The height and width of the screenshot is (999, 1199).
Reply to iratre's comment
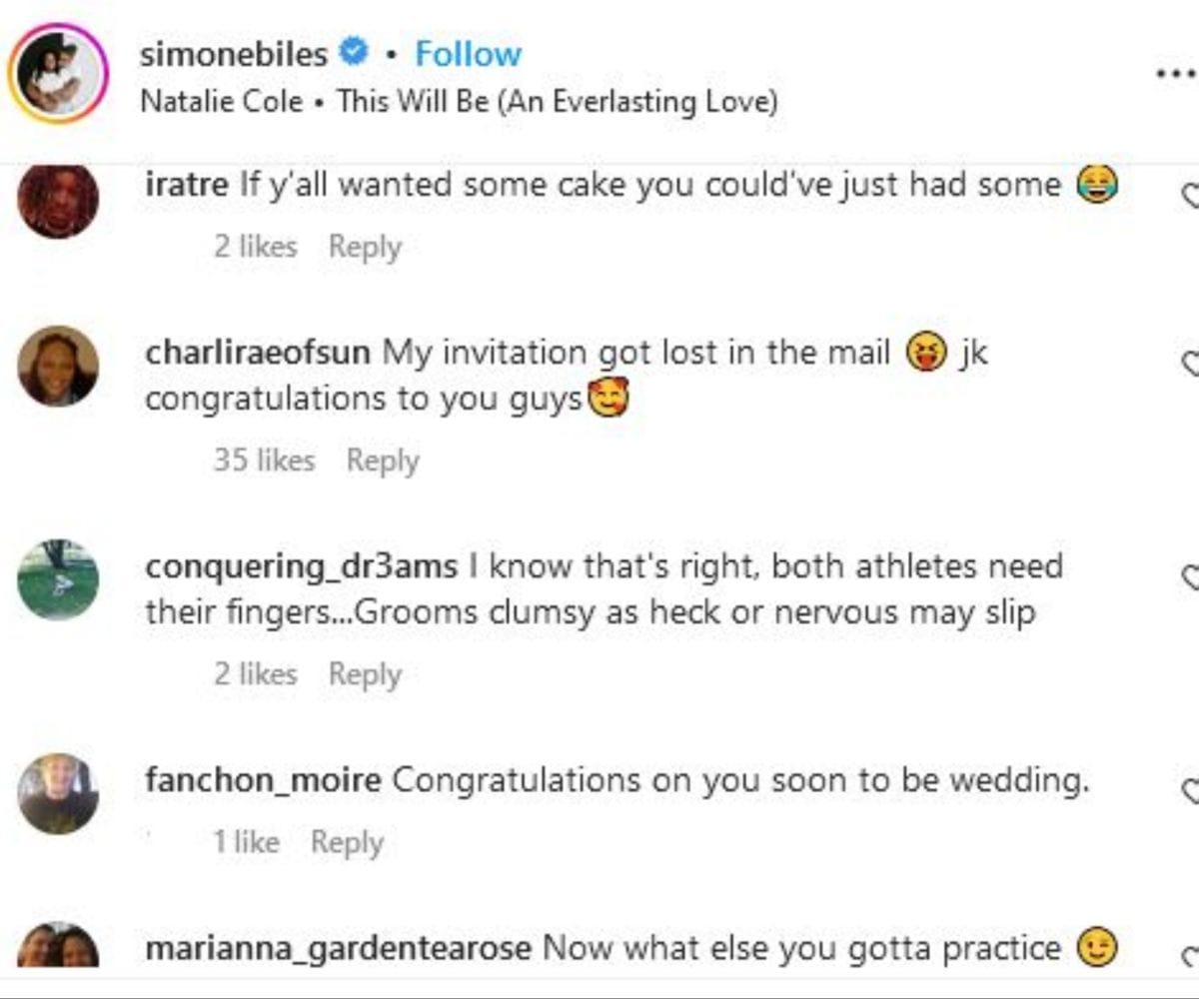366,247
